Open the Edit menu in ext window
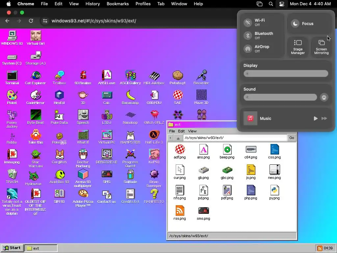This screenshot has height=253, width=337. point(181,131)
